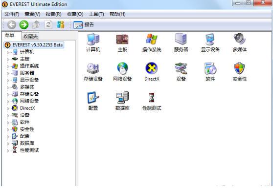
Task: Click the 数据库 tree icon
Action: (15, 143)
